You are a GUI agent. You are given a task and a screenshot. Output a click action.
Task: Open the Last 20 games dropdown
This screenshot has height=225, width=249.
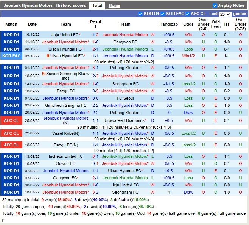point(225,14)
